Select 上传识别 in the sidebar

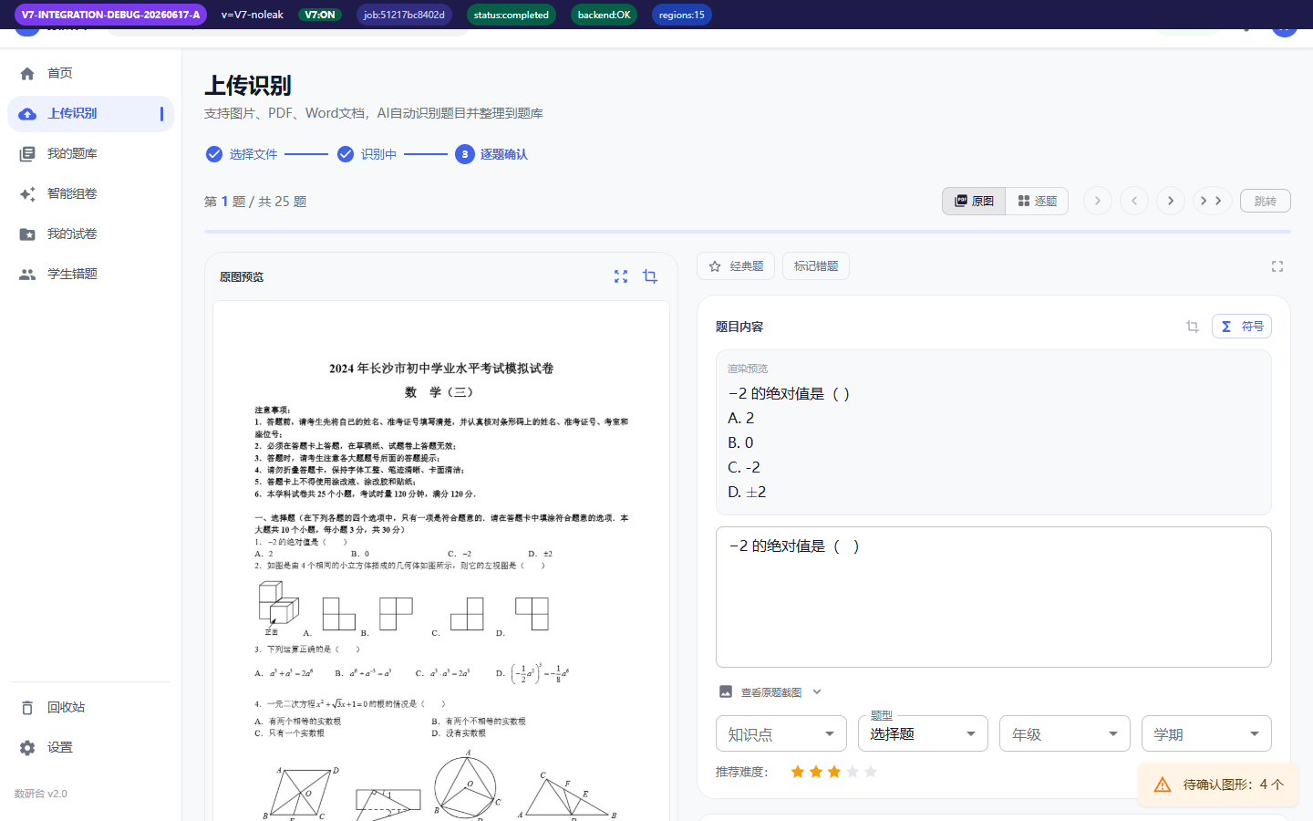(x=90, y=114)
